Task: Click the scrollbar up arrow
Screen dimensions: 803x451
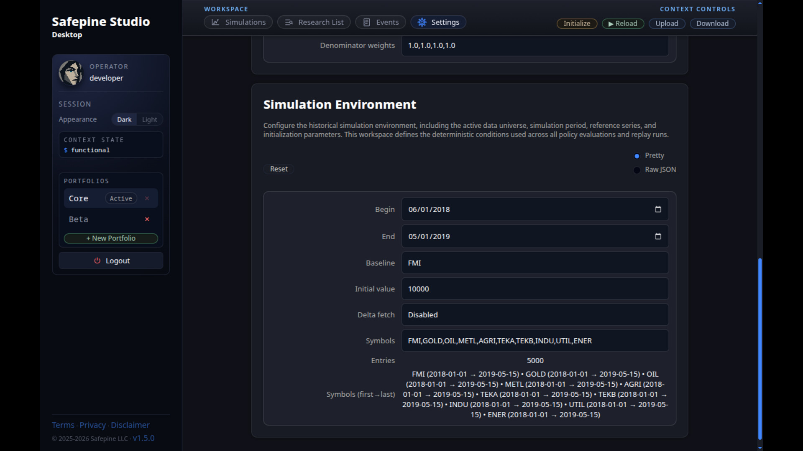Action: point(760,3)
